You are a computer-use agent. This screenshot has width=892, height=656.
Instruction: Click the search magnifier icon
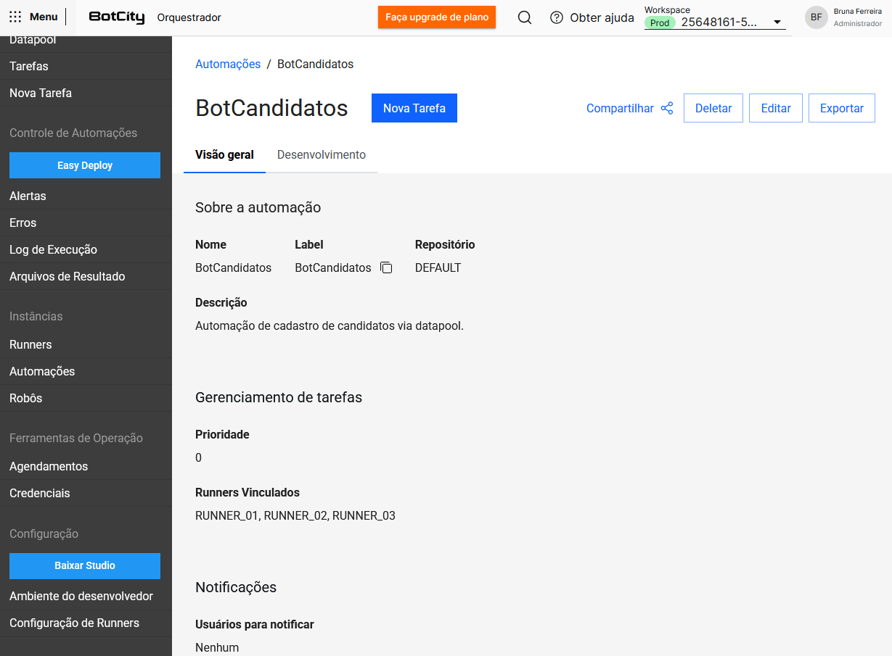[x=525, y=17]
